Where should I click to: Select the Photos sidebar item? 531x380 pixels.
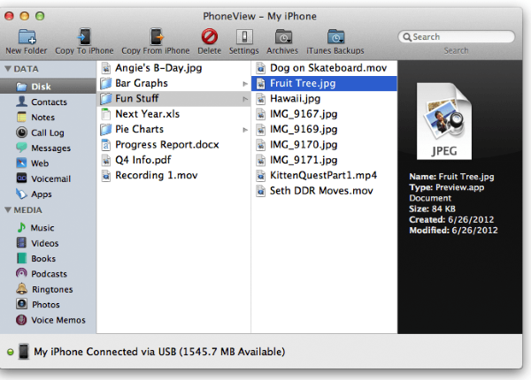[46, 304]
